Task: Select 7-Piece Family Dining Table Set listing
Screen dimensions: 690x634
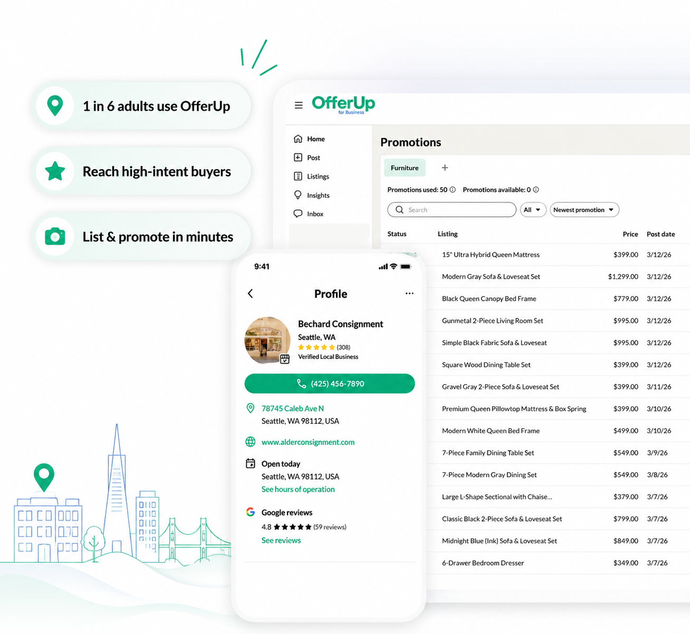Action: pos(488,453)
